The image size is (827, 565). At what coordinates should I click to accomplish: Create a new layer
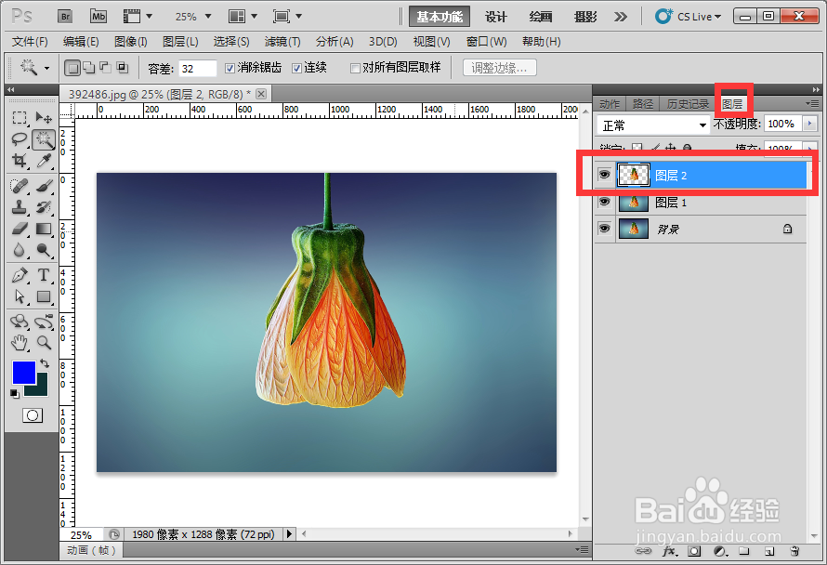[x=769, y=551]
